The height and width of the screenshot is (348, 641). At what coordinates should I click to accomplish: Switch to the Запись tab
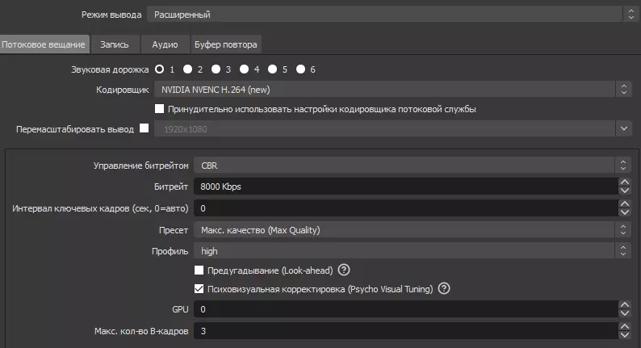coord(114,44)
